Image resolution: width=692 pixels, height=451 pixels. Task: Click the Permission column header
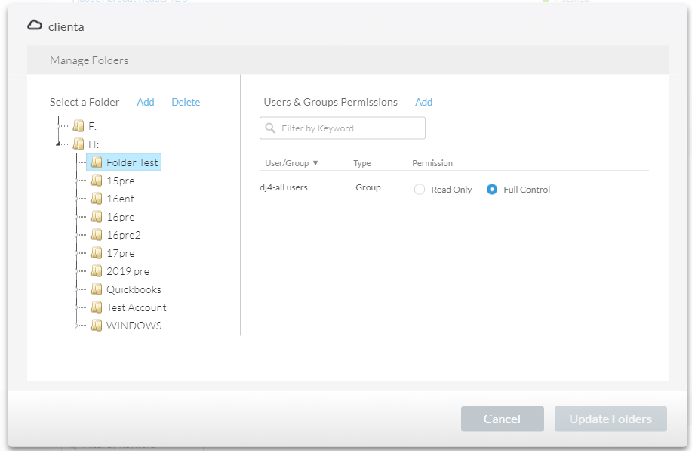click(x=432, y=163)
